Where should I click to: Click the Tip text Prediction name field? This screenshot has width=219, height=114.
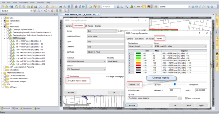click(x=152, y=98)
